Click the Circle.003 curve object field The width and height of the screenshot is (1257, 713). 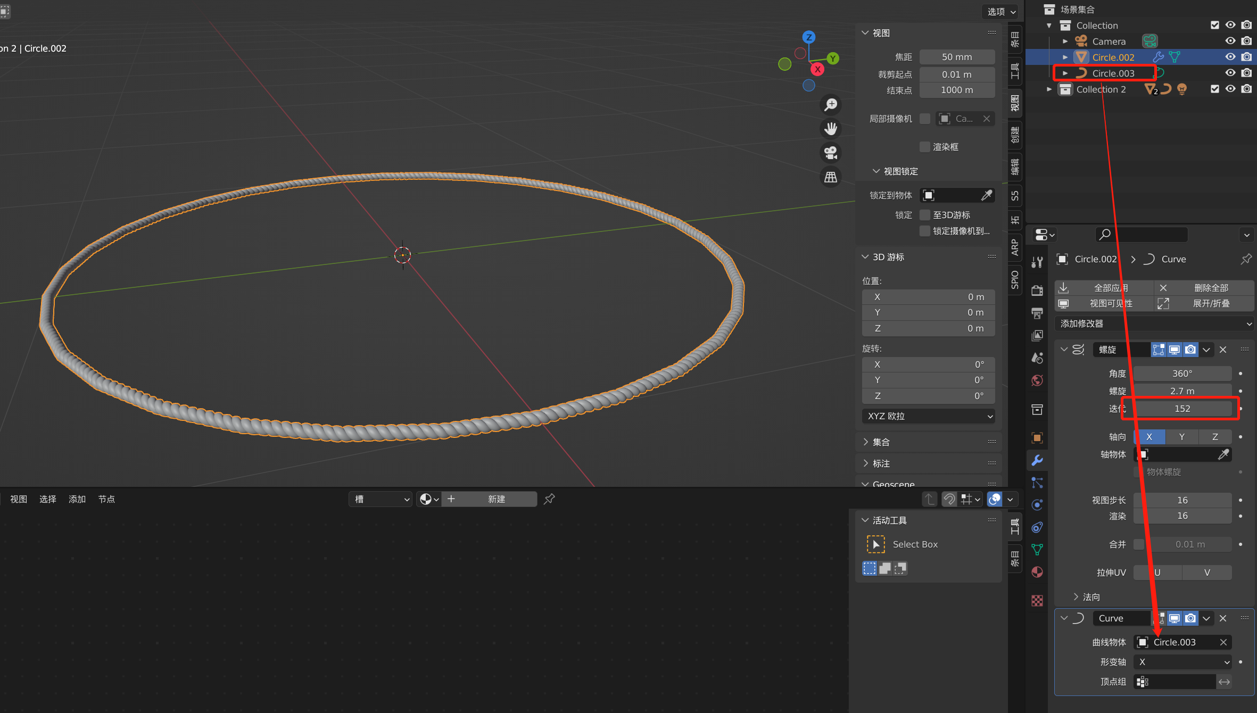1182,642
